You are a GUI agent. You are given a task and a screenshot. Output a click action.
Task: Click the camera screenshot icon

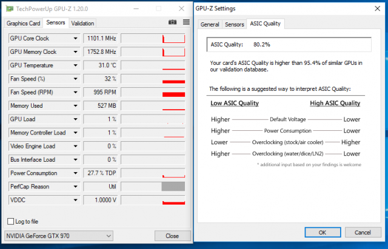pyautogui.click(x=172, y=22)
